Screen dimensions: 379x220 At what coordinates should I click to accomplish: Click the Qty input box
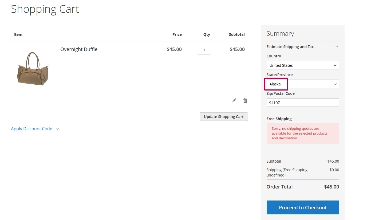[x=204, y=50]
